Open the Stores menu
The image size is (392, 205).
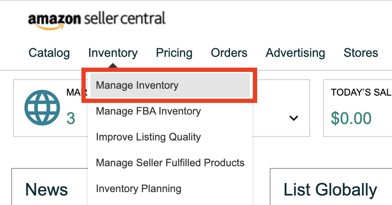[361, 53]
